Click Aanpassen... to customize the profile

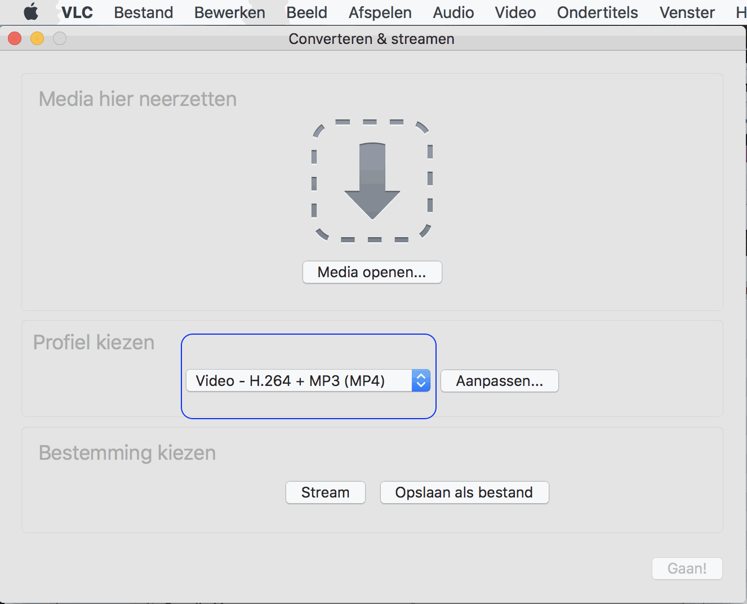[x=499, y=381]
